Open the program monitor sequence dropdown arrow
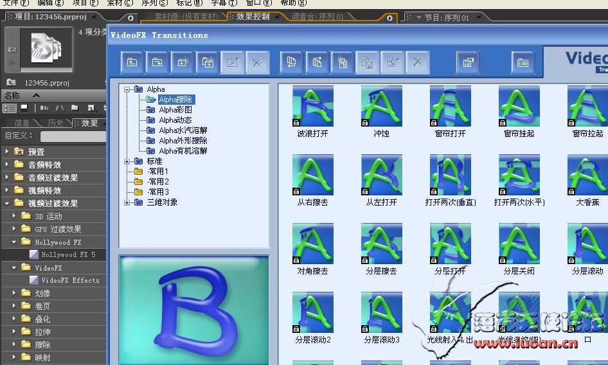 click(x=419, y=17)
